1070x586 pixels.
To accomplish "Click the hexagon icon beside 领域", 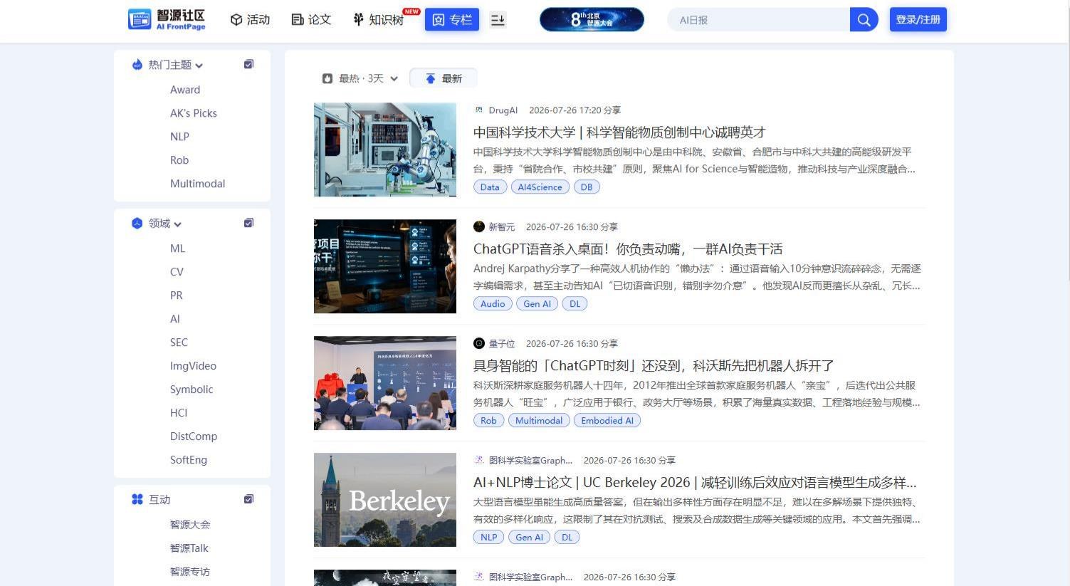I will pos(137,224).
